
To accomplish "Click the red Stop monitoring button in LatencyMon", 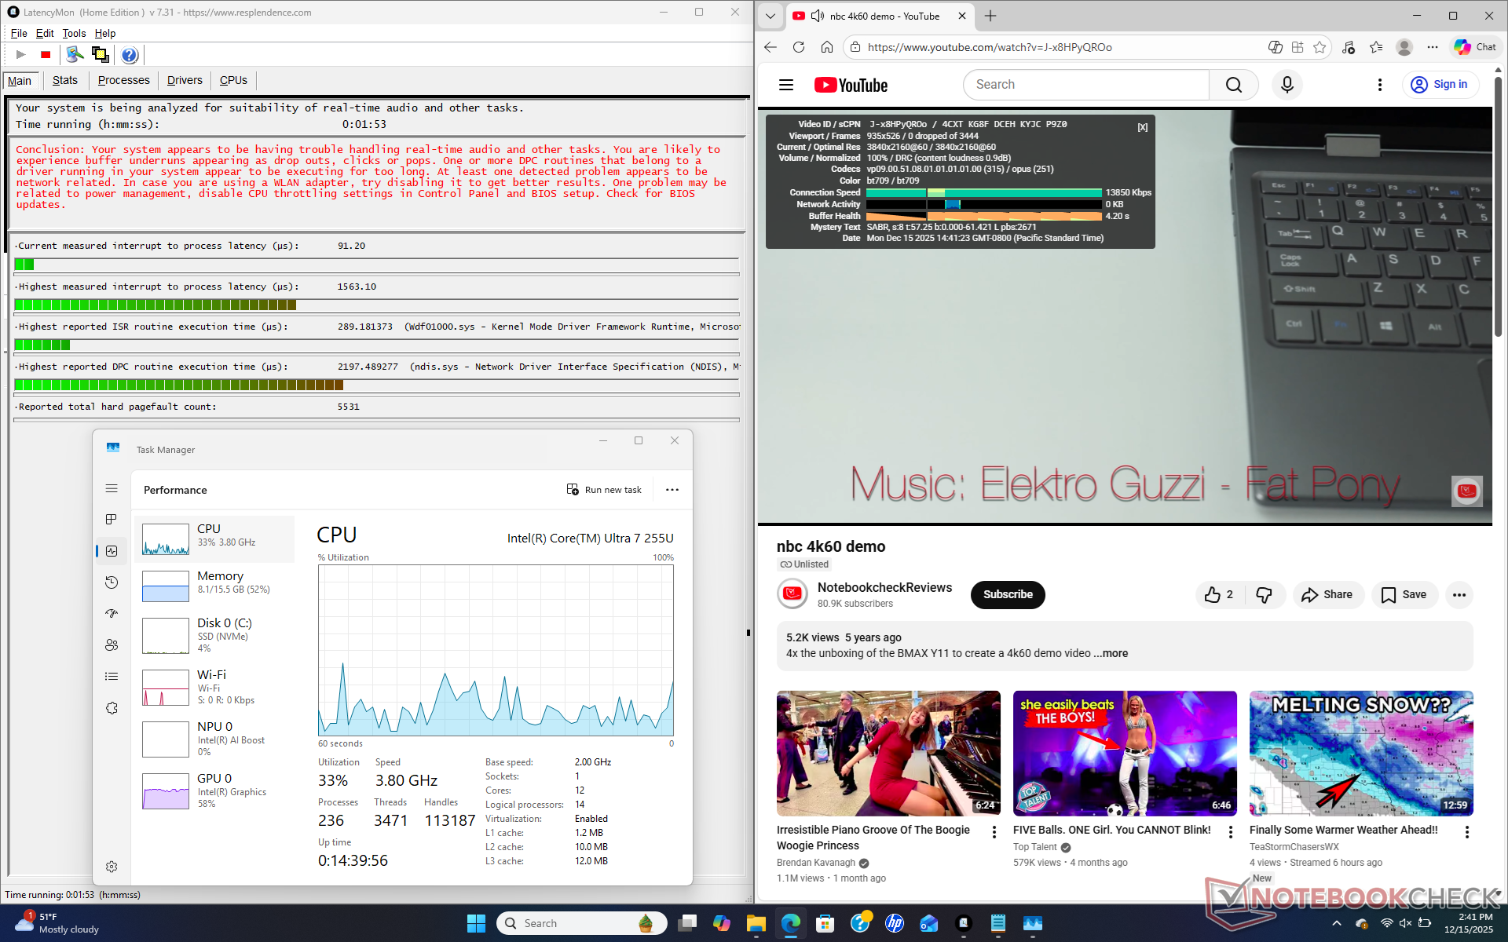I will coord(46,55).
